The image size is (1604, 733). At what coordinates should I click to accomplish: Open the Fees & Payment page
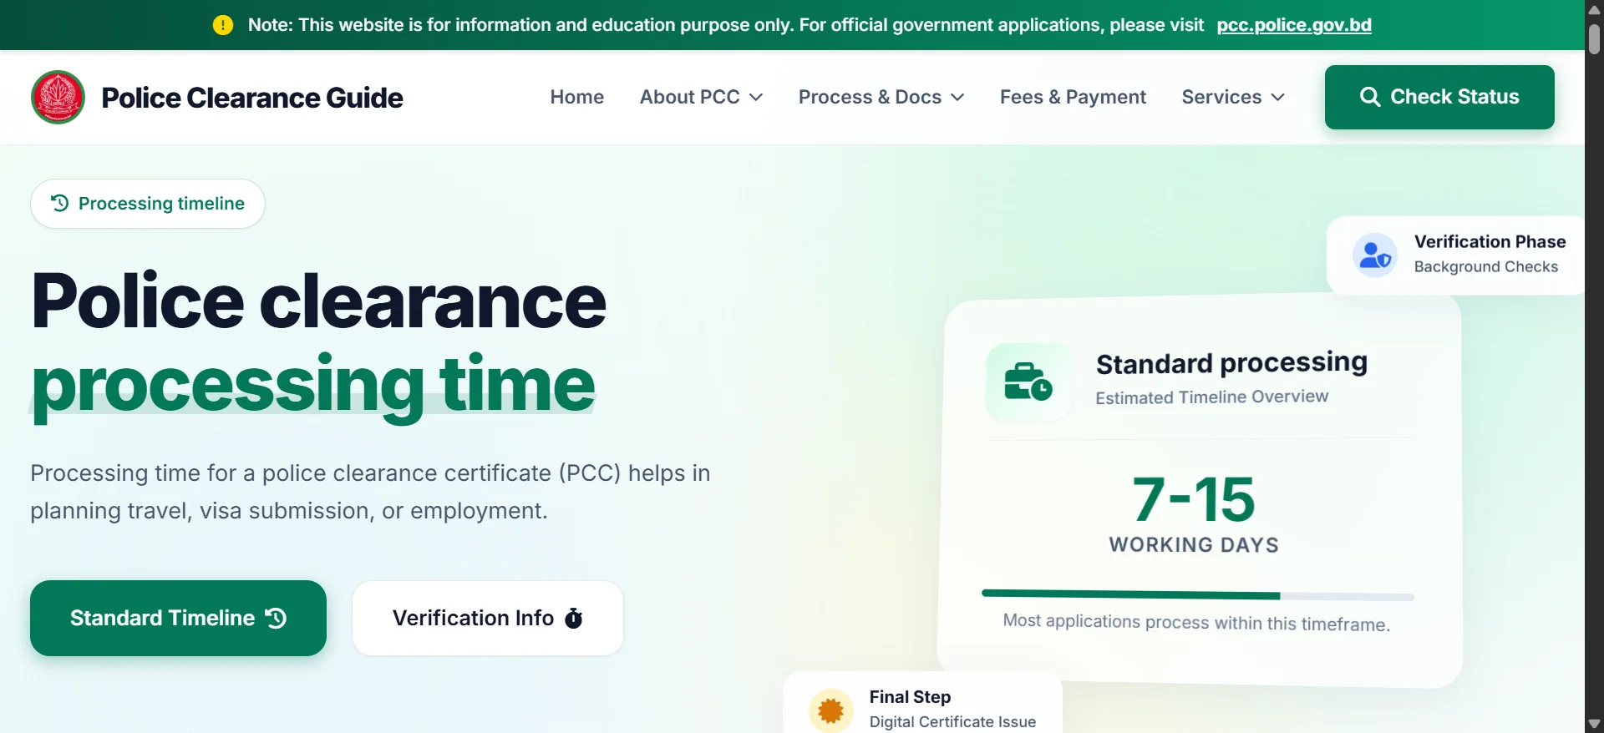click(x=1073, y=97)
